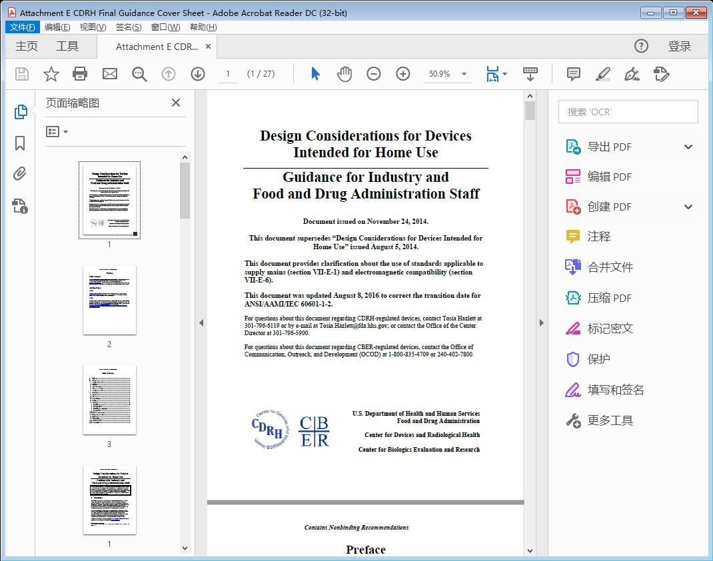Select the Highlight text tool
Screen dimensions: 713x561
pyautogui.click(x=602, y=74)
